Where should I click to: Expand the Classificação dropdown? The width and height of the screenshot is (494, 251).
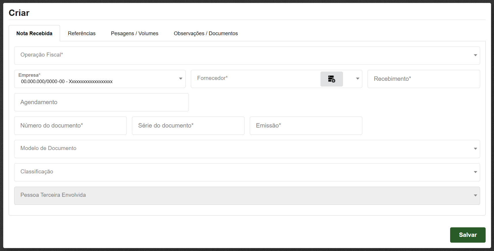click(x=247, y=172)
